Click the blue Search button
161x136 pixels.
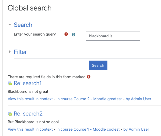(98, 65)
